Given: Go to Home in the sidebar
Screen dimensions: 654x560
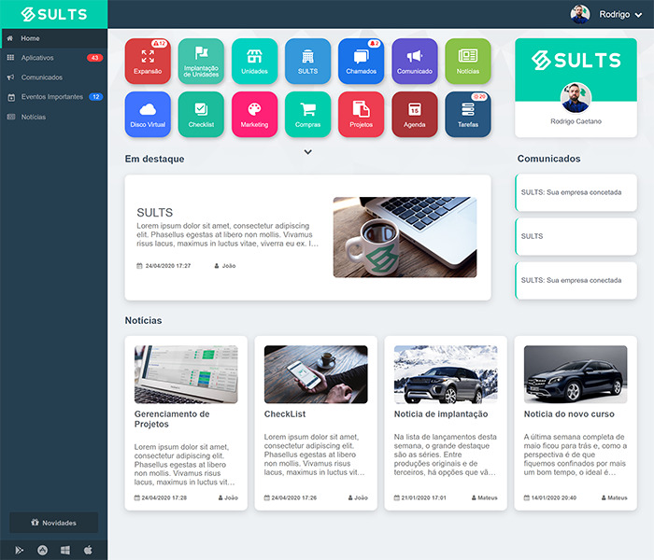Looking at the screenshot, I should tap(54, 38).
